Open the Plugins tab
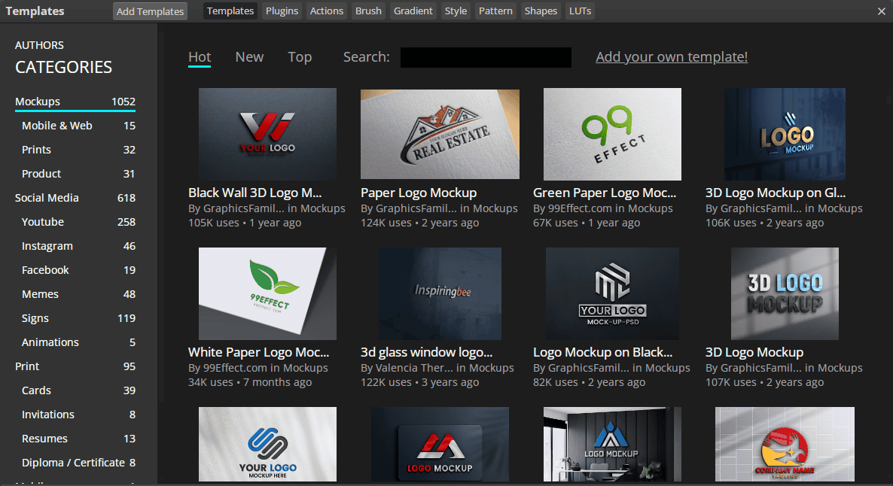This screenshot has width=893, height=486. point(282,11)
